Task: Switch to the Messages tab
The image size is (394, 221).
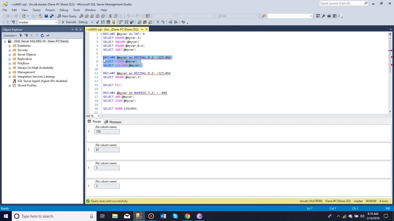Action: pyautogui.click(x=113, y=122)
